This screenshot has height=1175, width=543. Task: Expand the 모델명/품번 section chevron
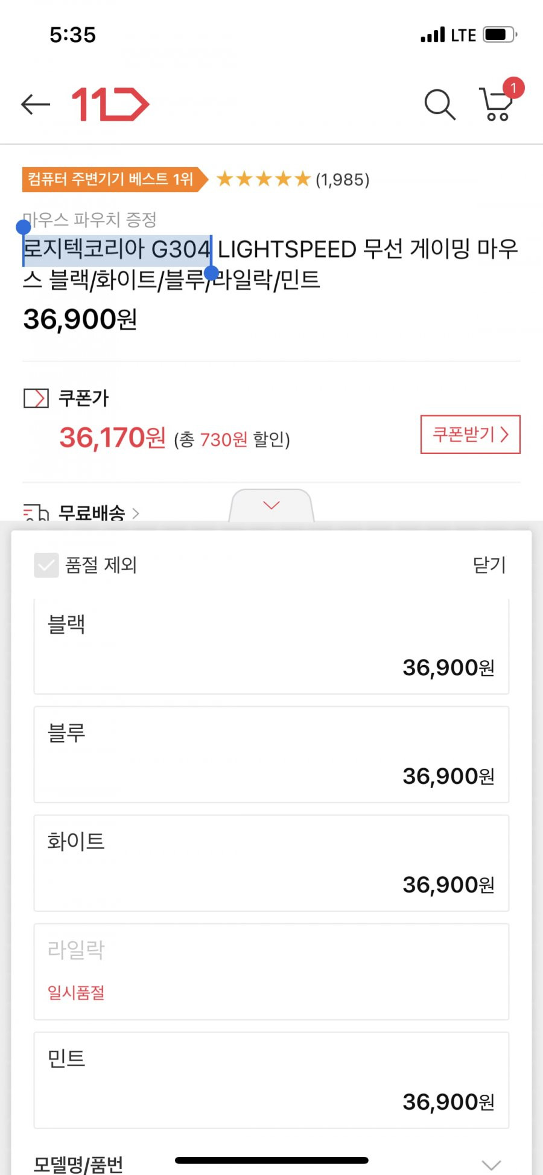(492, 1164)
